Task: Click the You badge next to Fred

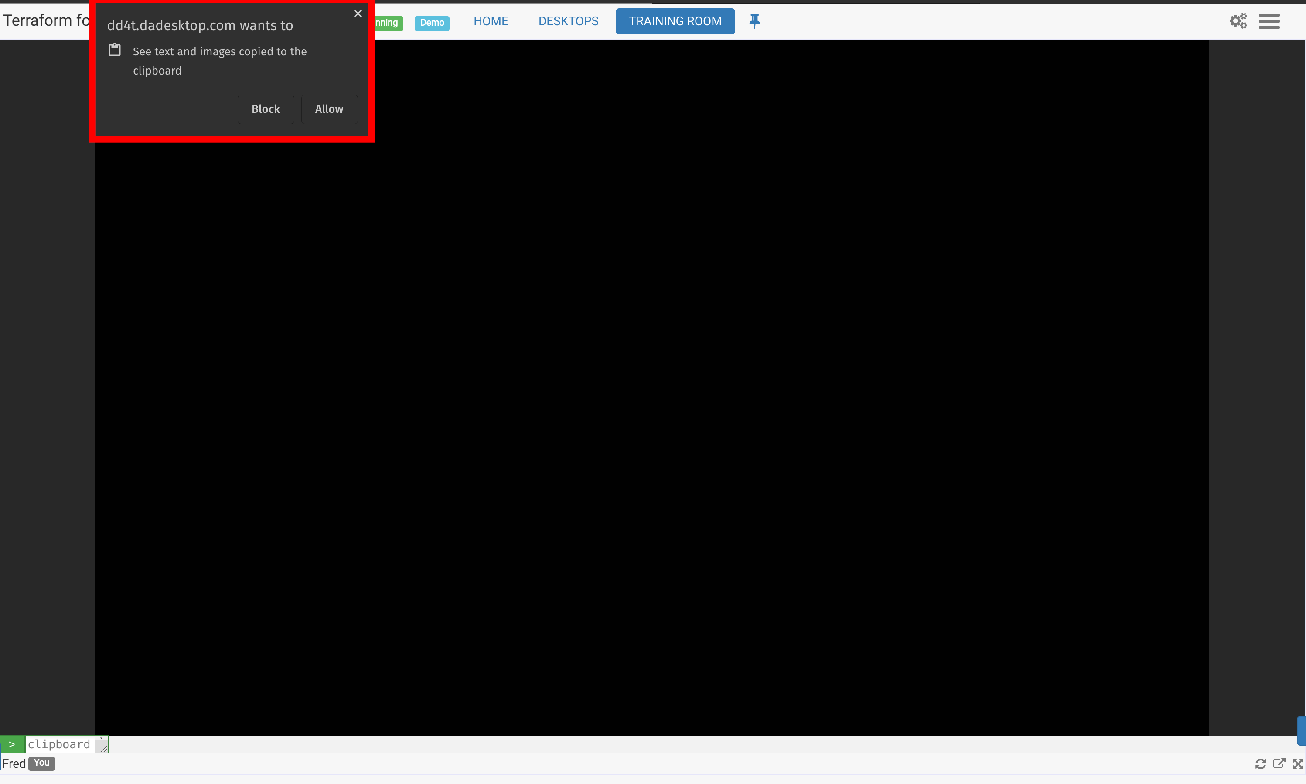Action: tap(42, 763)
